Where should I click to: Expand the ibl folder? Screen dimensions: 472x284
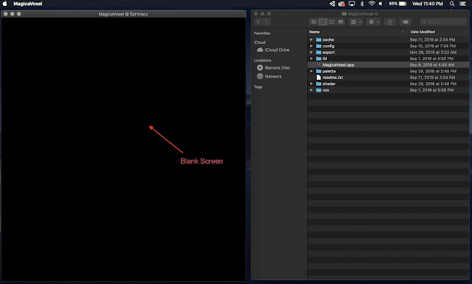coord(311,58)
